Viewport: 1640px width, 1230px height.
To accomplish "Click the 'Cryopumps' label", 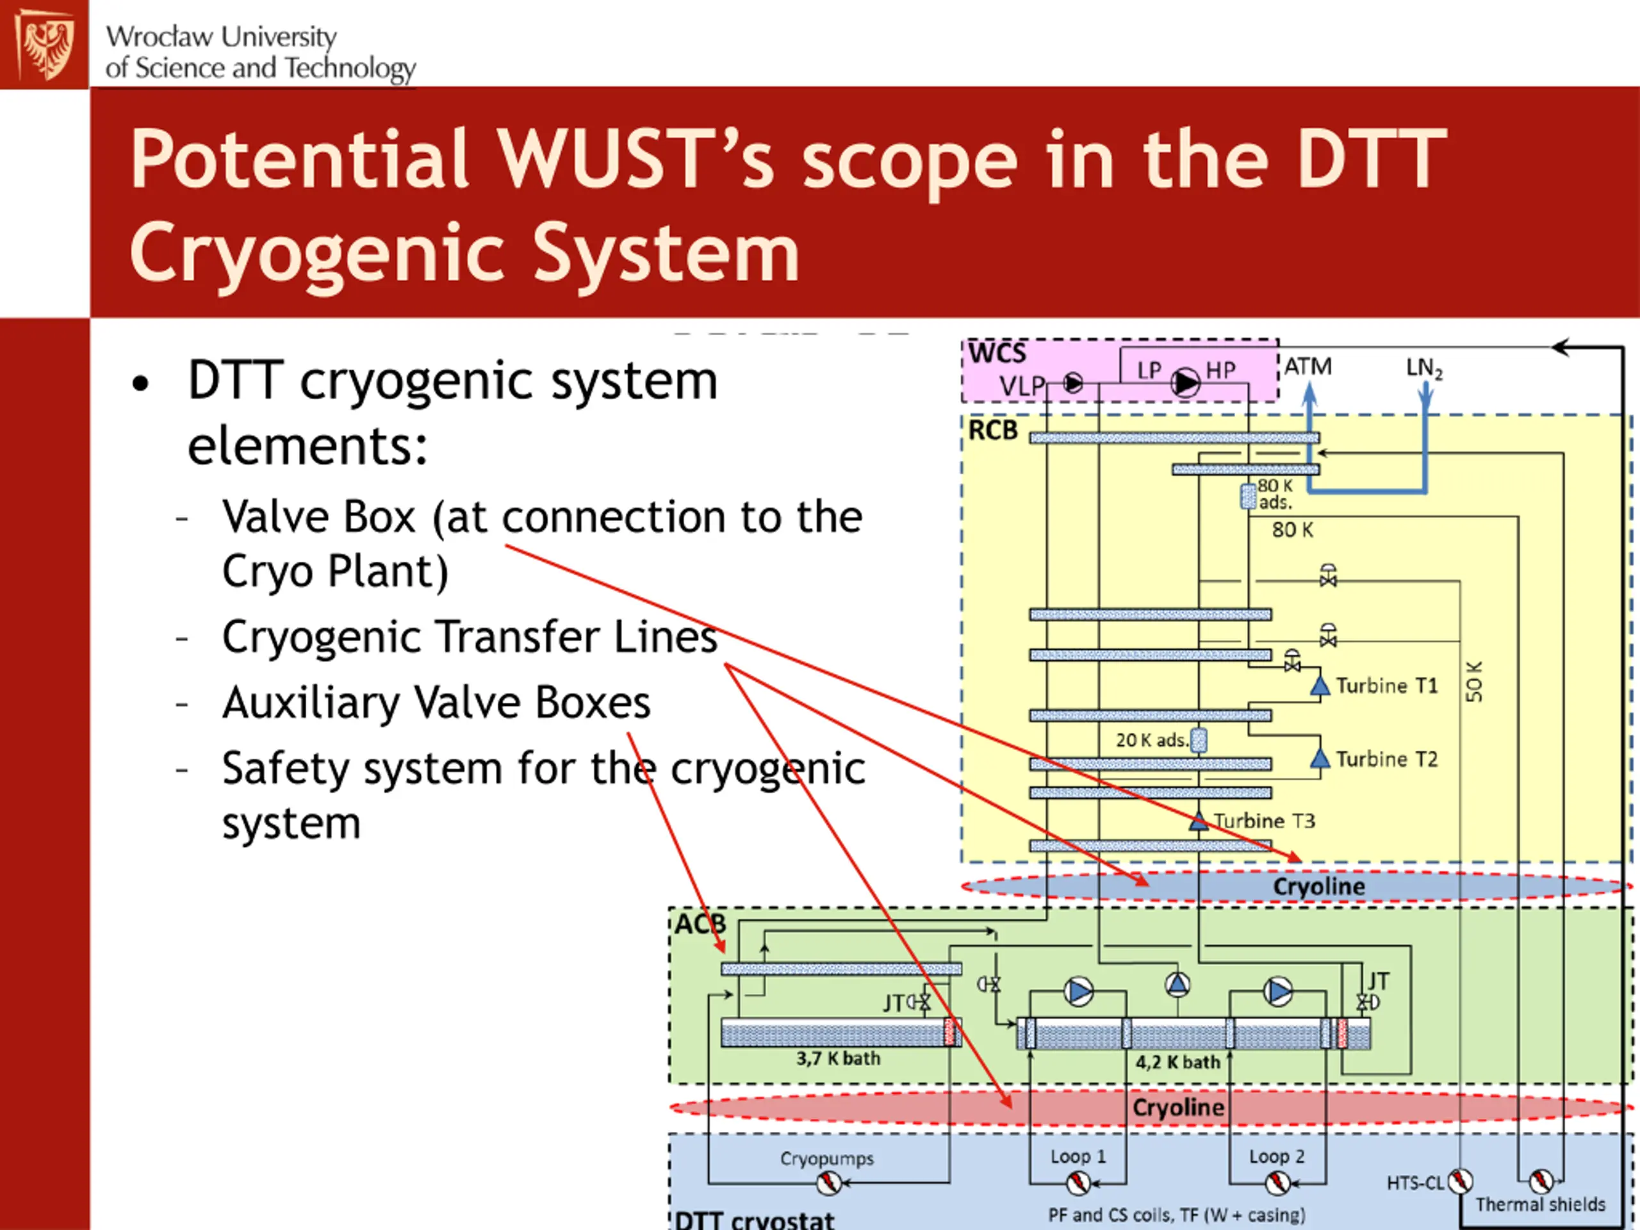I will pos(826,1158).
